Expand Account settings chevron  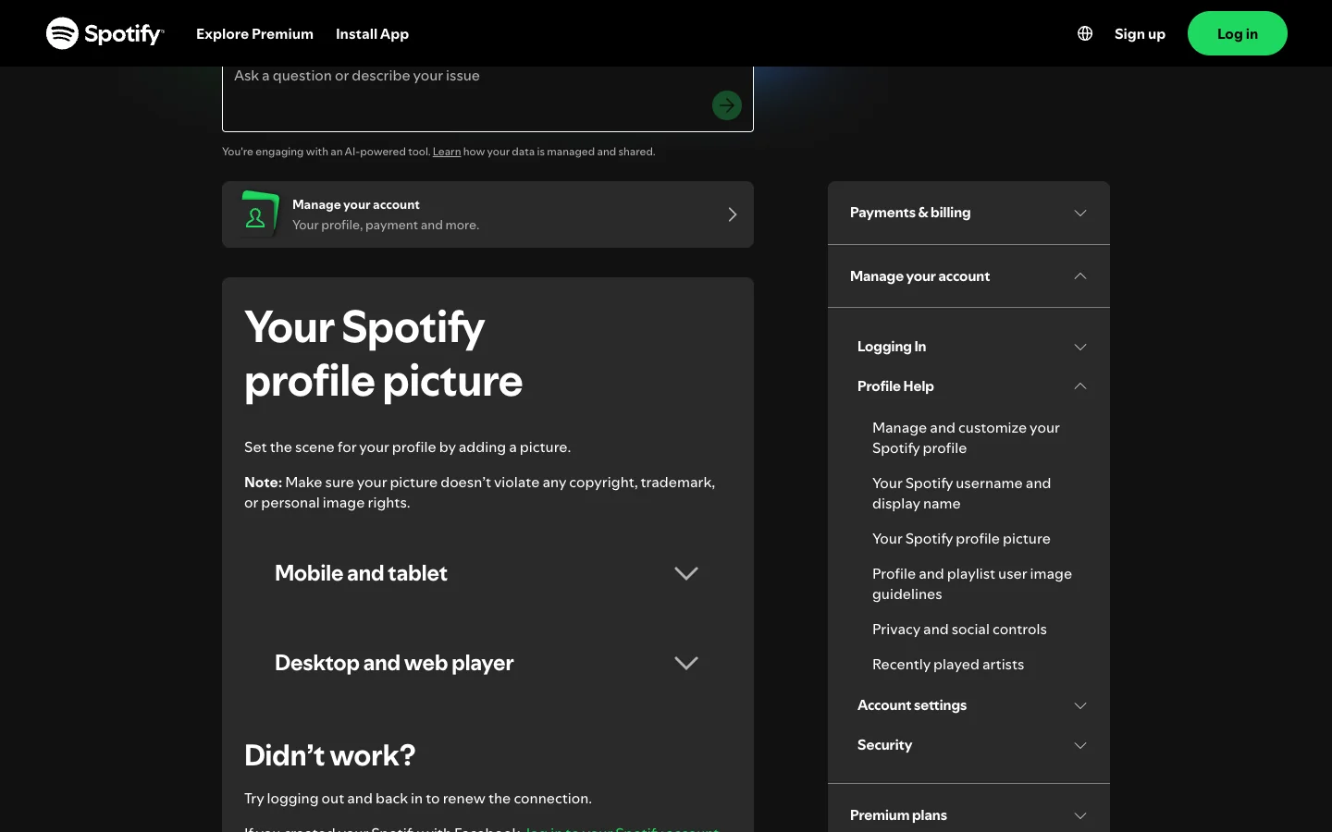(x=1079, y=705)
